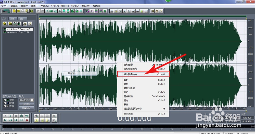Screen dimensions: 255x134
Task: Click the vertical zoom out button
Action: coord(54,120)
